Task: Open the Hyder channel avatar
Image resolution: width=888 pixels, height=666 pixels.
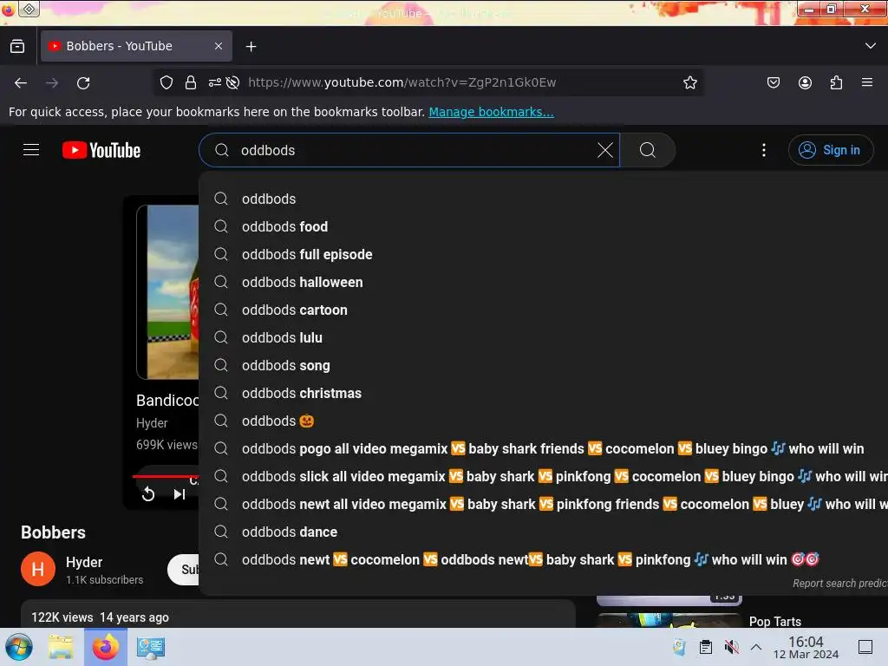Action: 38,569
